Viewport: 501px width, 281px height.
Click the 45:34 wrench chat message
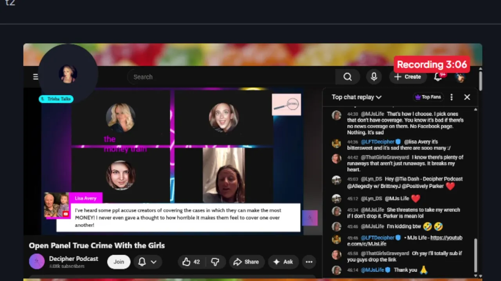pyautogui.click(x=404, y=213)
